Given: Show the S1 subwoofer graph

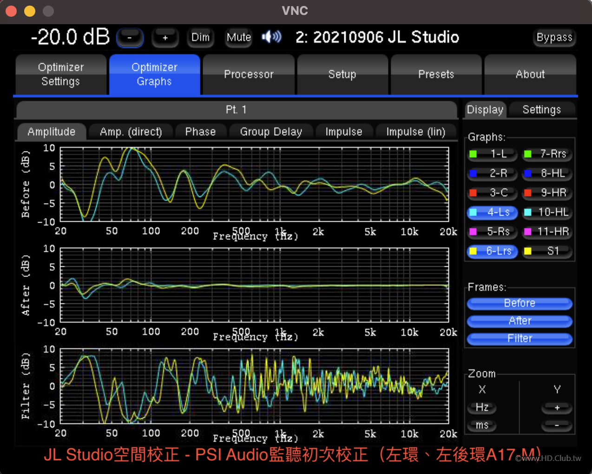Looking at the screenshot, I should (x=547, y=251).
